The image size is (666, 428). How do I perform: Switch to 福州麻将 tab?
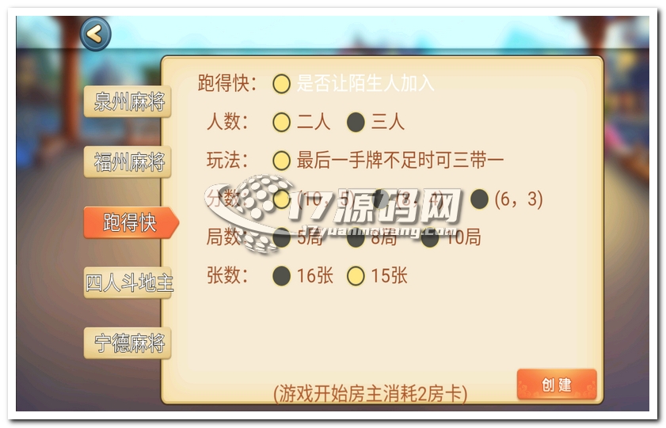pyautogui.click(x=127, y=162)
